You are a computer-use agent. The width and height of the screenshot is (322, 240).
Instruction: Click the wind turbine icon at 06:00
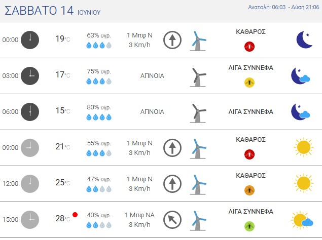pos(198,113)
